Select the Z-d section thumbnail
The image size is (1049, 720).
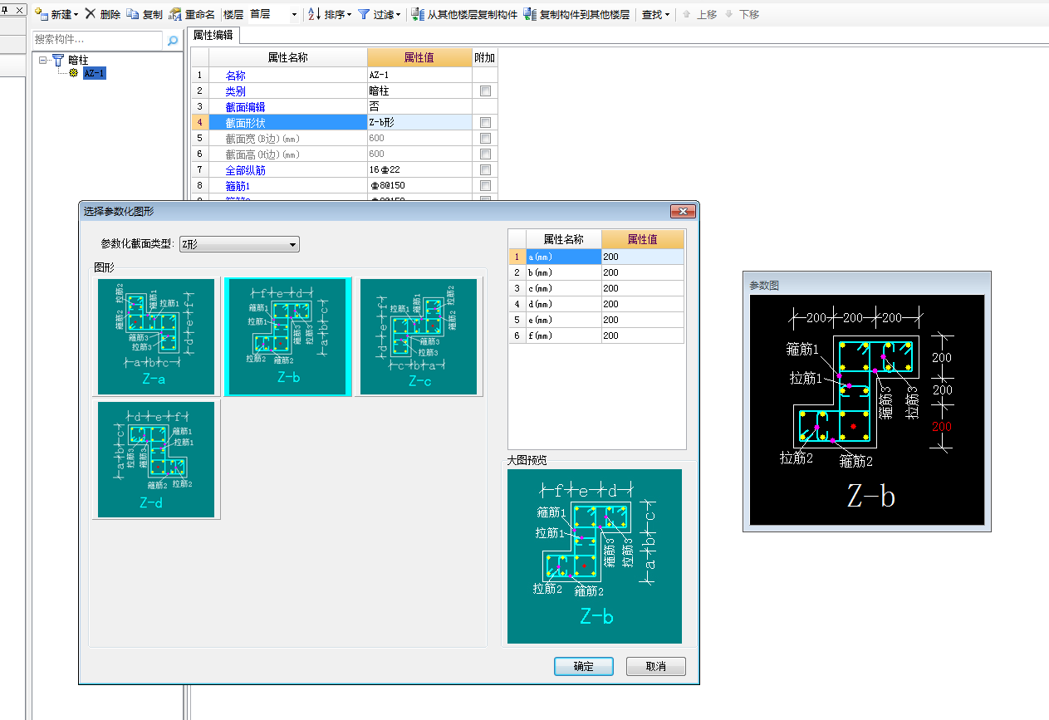156,459
